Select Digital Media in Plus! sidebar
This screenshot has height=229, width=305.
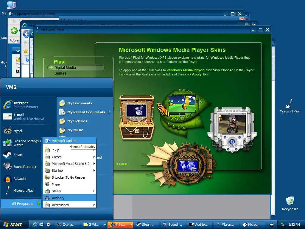(x=65, y=68)
